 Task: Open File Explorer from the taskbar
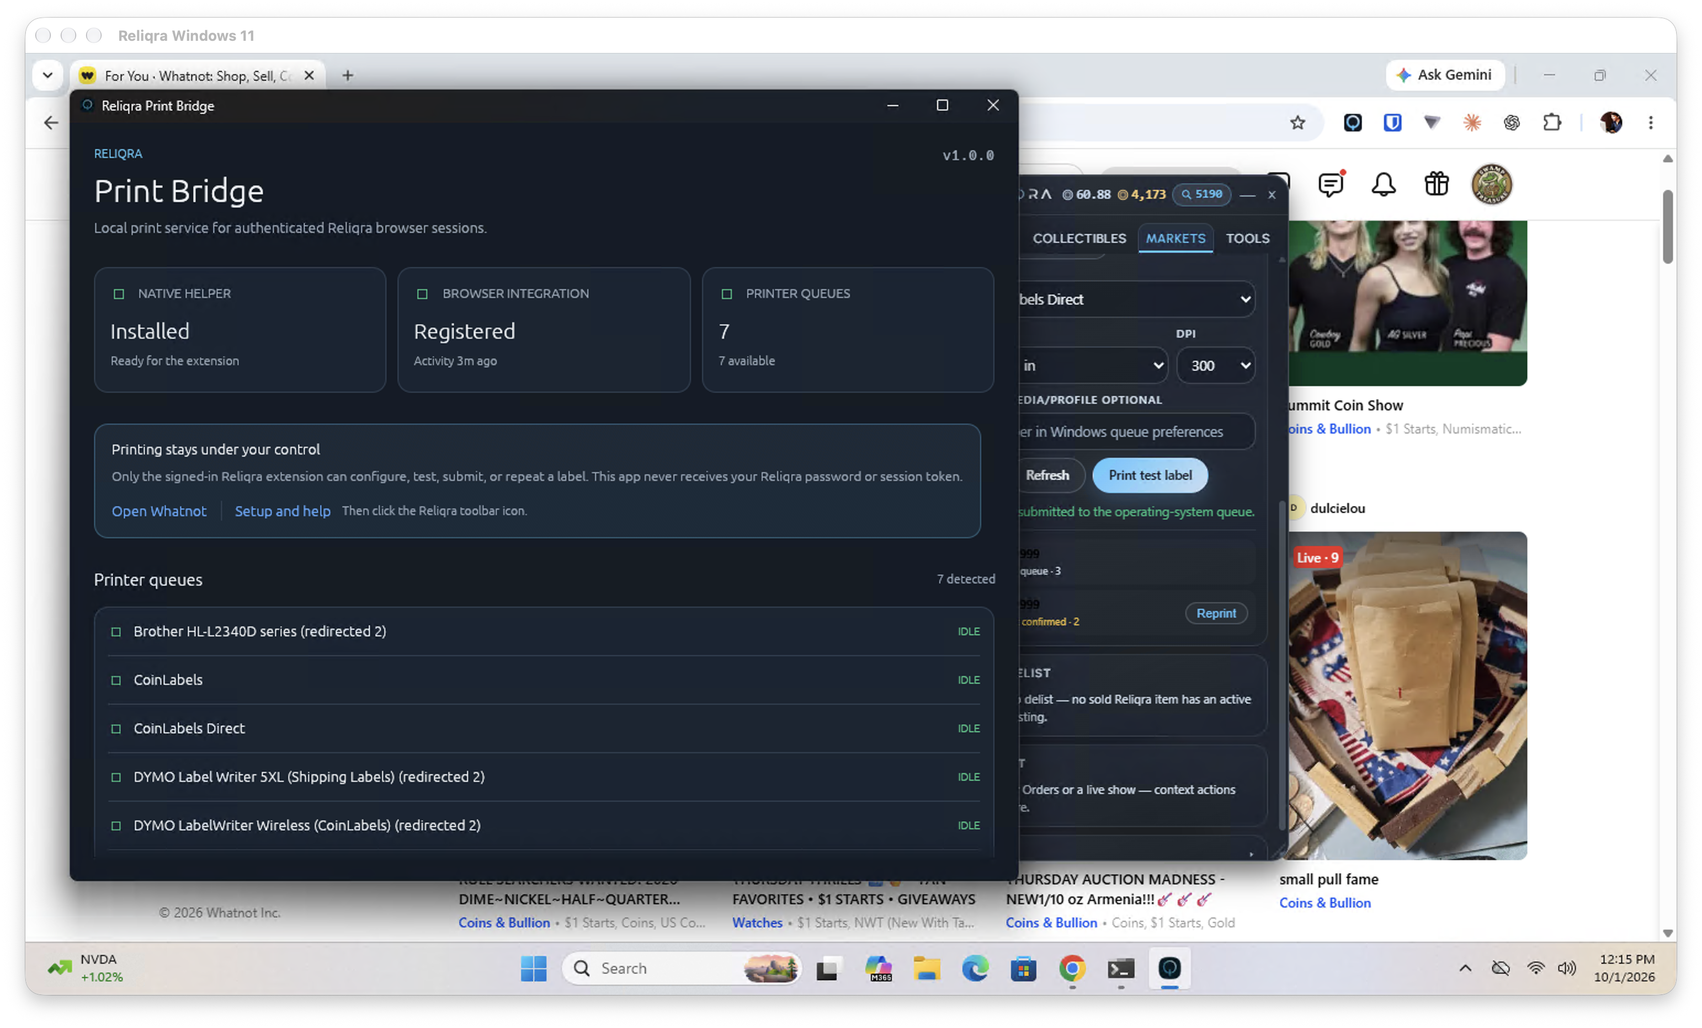point(926,968)
